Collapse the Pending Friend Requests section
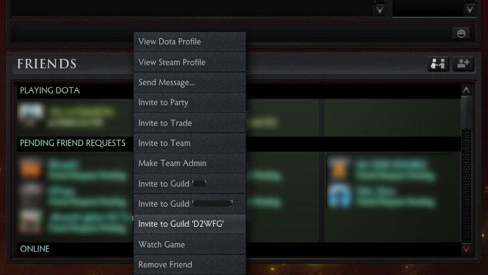Viewport: 488px width, 275px height. 73,143
